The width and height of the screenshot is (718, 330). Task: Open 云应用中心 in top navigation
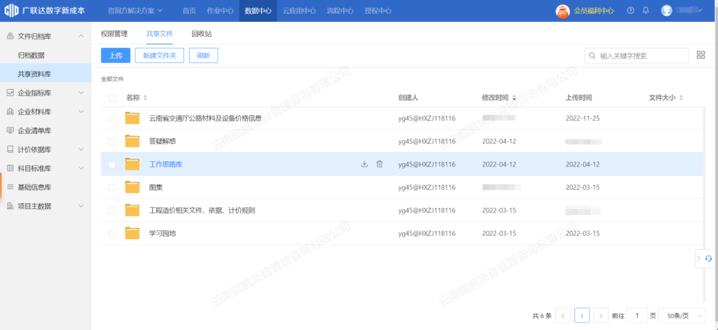[x=299, y=11]
